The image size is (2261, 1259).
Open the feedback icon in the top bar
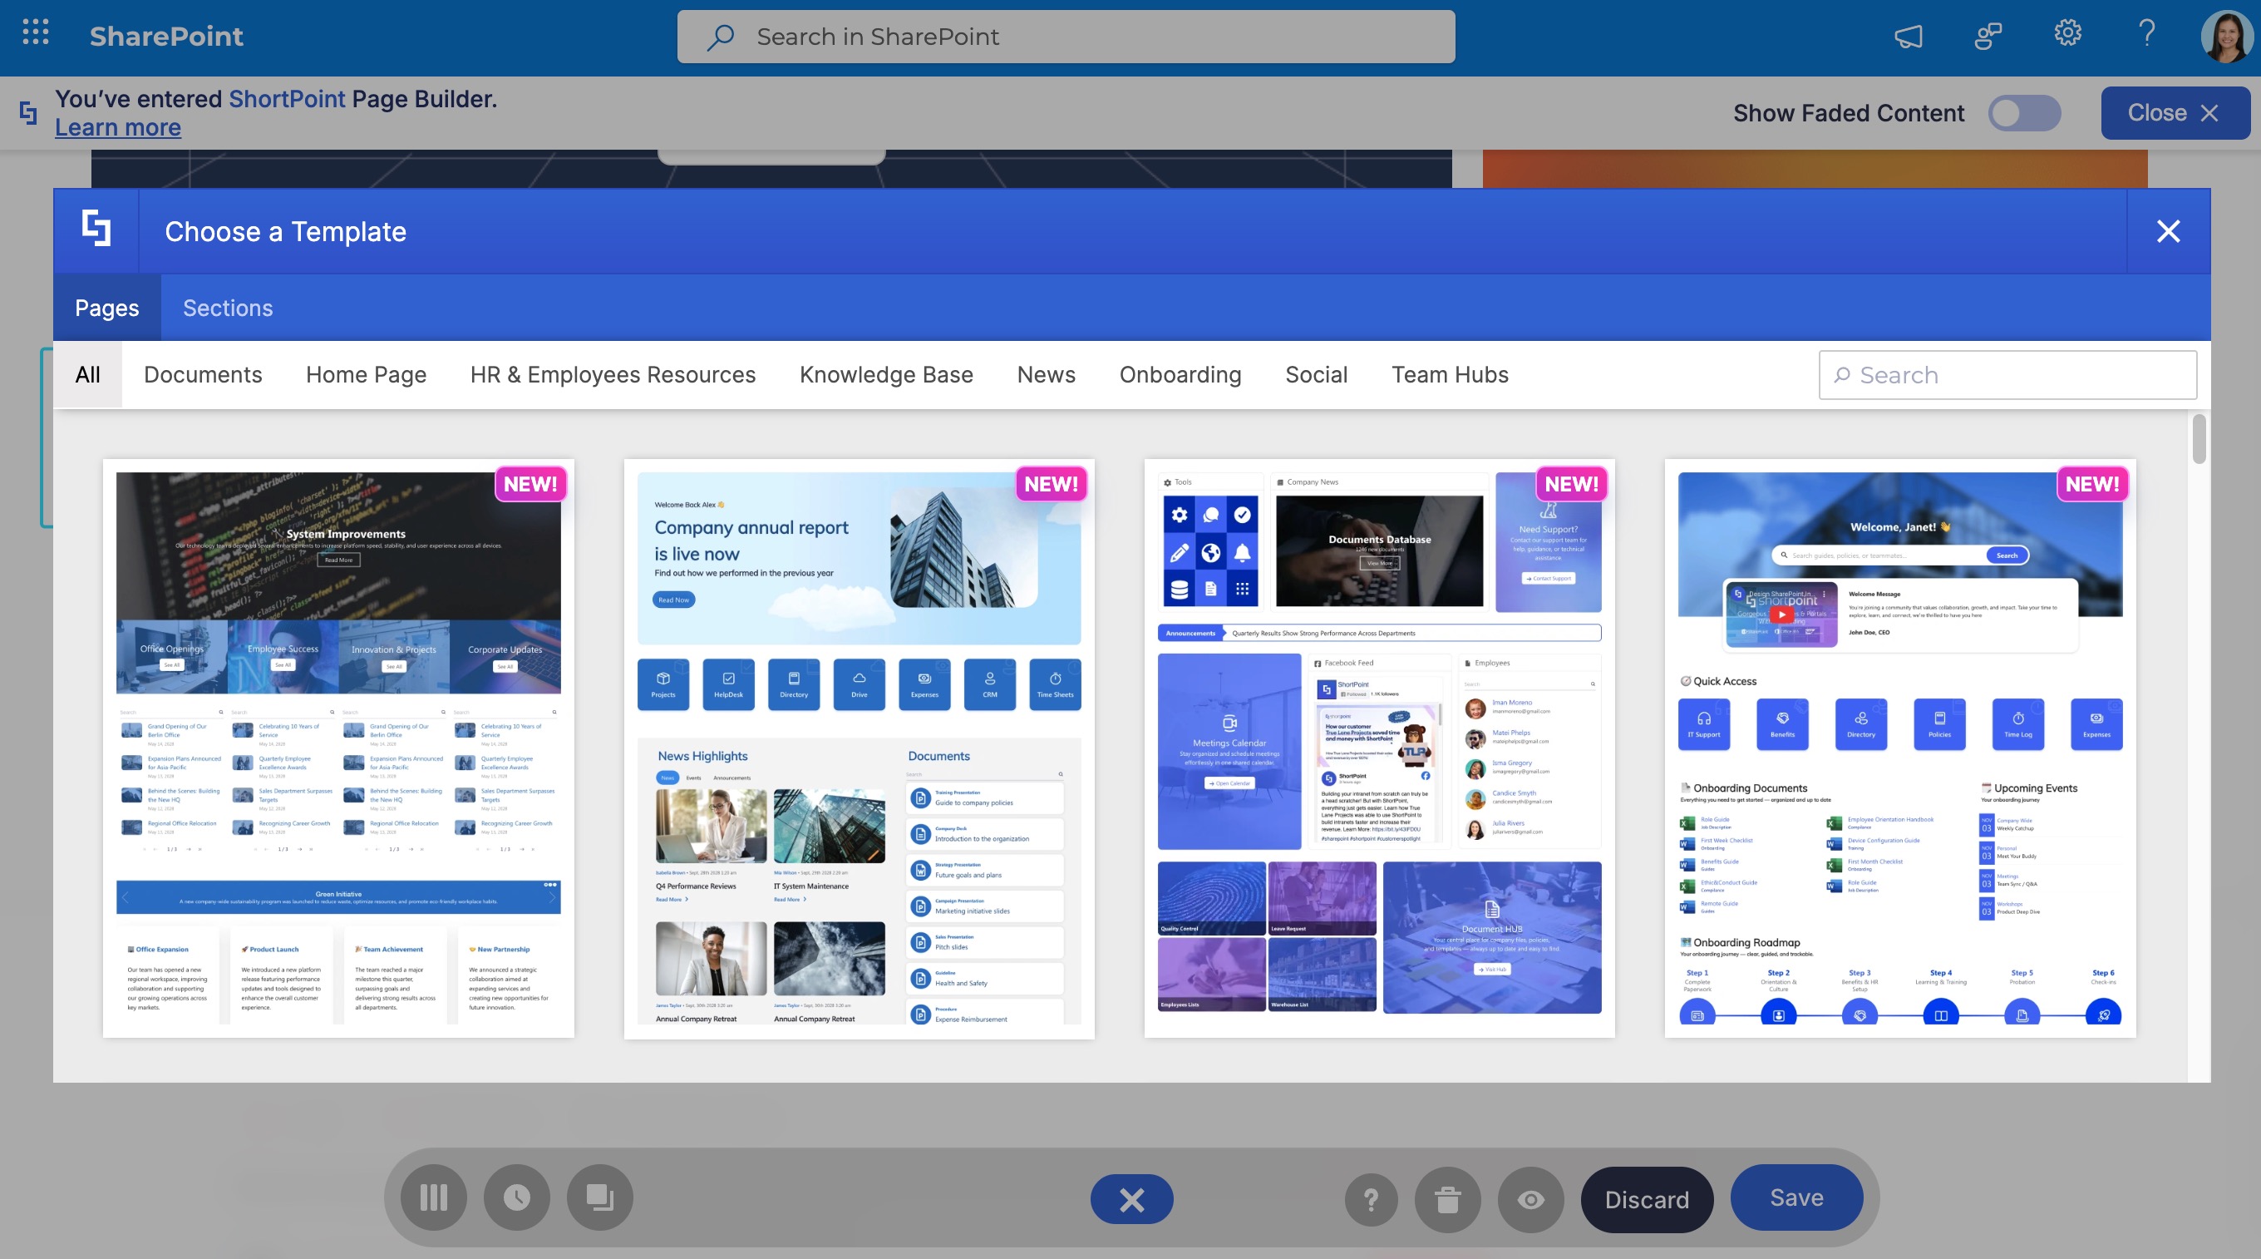1988,35
